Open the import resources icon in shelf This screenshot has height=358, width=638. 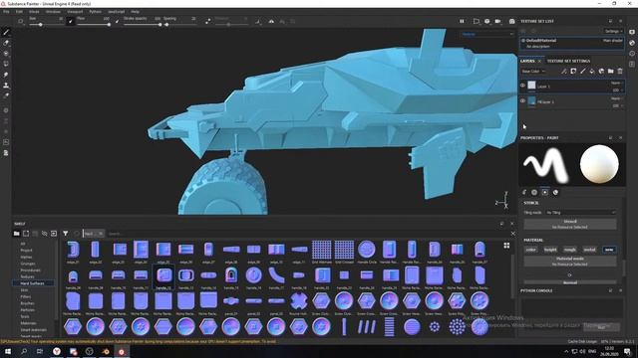(54, 234)
